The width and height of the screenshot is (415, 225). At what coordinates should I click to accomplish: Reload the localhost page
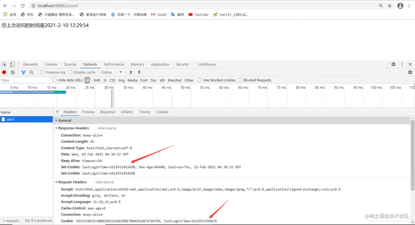click(x=23, y=6)
